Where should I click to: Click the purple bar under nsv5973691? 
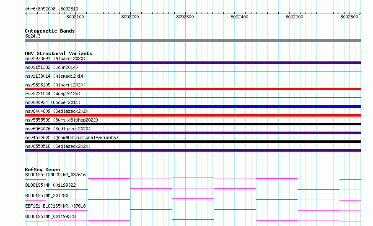coord(193,63)
